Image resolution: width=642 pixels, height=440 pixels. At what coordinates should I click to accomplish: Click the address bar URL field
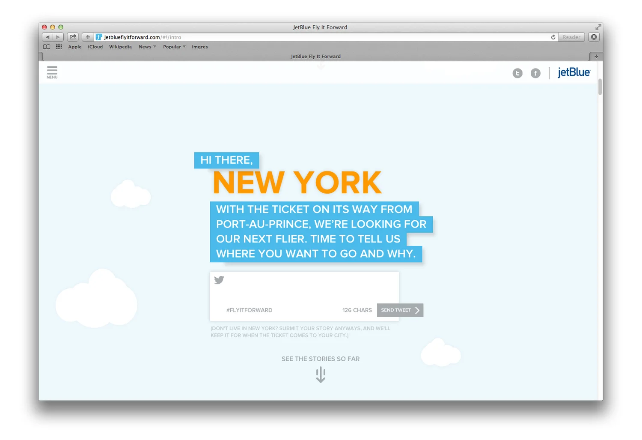click(x=325, y=37)
